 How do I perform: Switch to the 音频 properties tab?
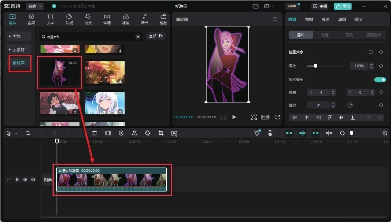pos(309,19)
